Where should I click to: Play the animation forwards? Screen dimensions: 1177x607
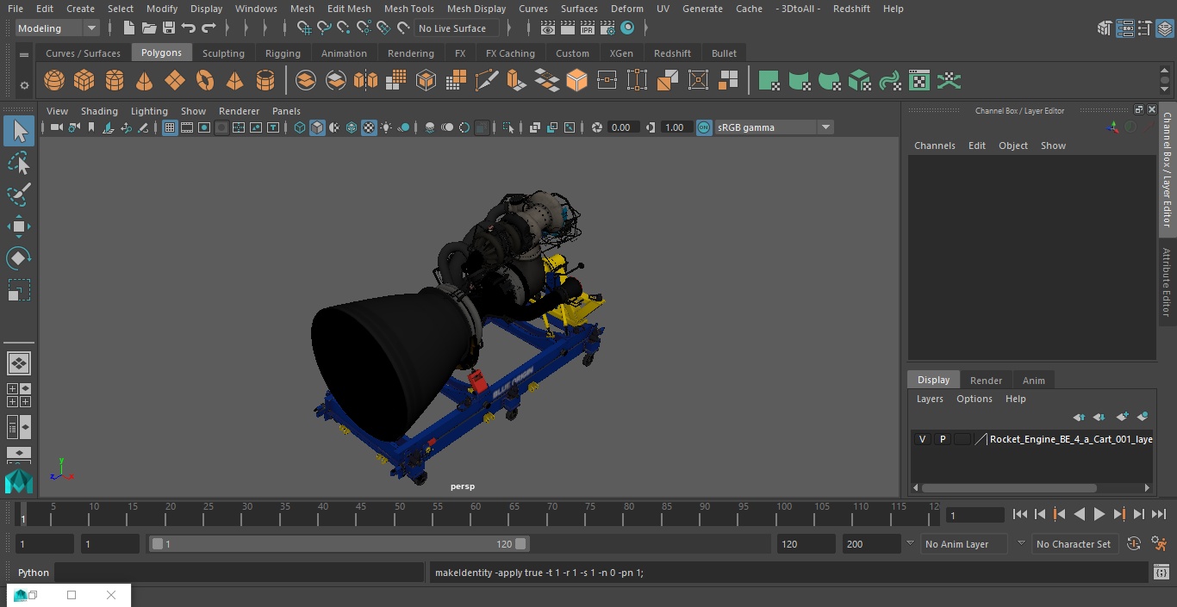[1099, 514]
